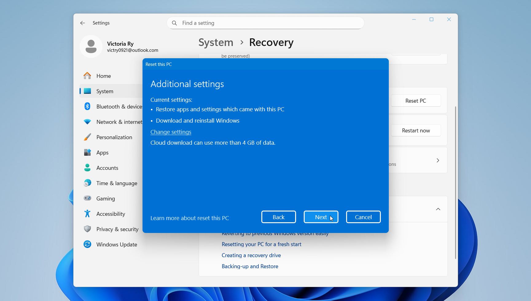This screenshot has width=531, height=301.
Task: Click the Change settings link
Action: 171,132
